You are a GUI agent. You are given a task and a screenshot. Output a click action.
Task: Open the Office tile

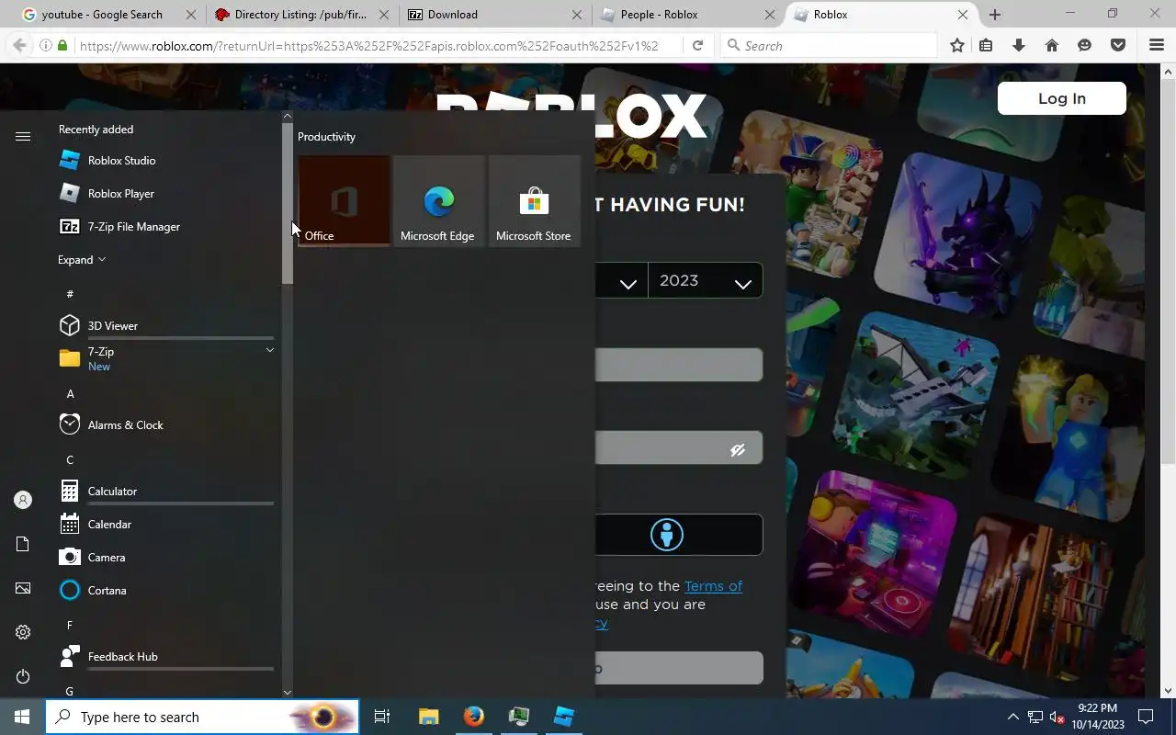click(344, 200)
